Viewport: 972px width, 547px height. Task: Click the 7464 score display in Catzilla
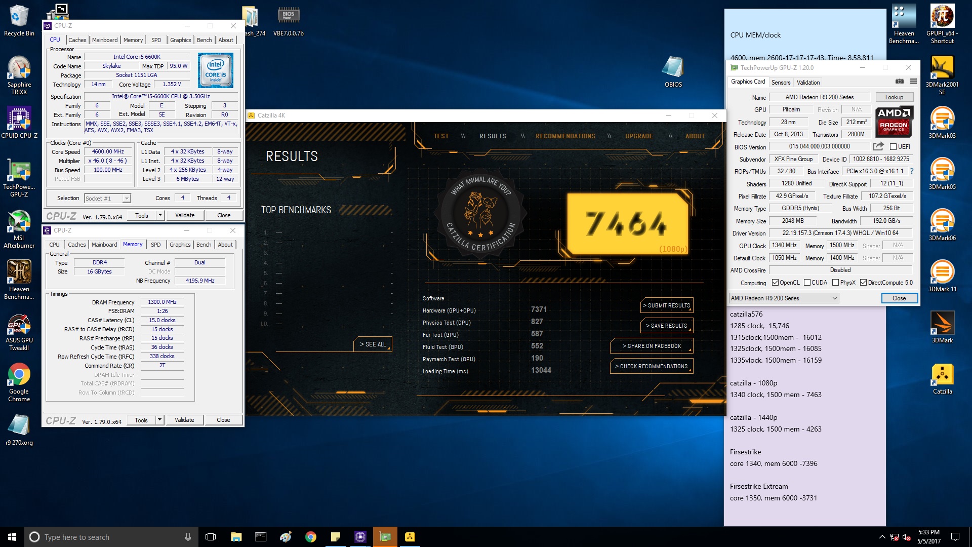628,223
